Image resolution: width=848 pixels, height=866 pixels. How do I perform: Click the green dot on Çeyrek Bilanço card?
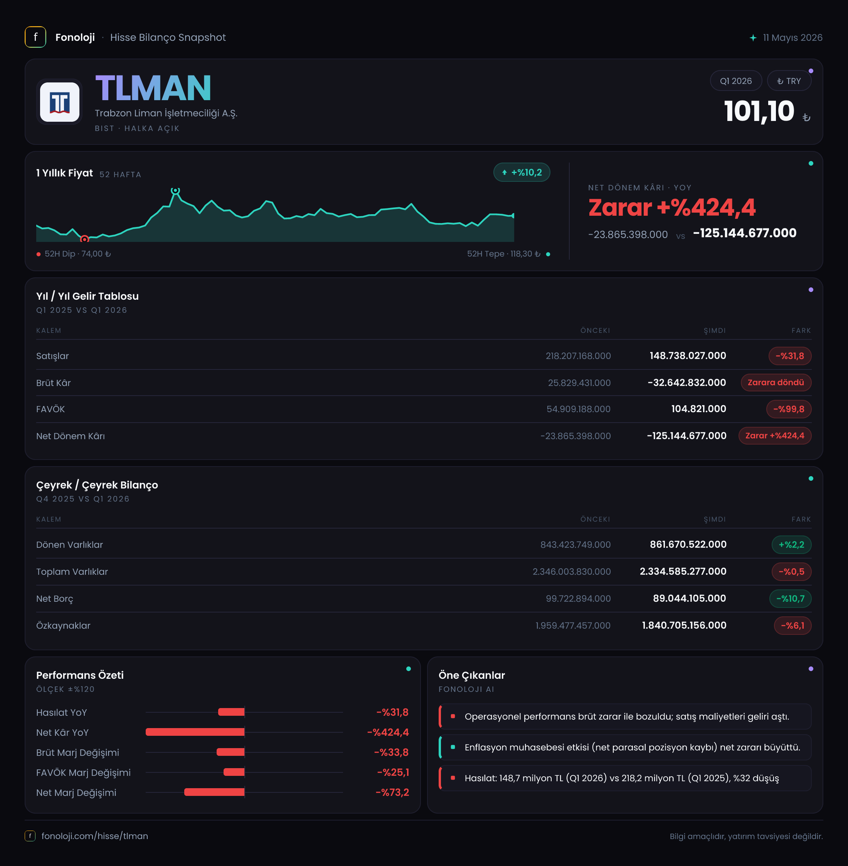click(x=811, y=478)
